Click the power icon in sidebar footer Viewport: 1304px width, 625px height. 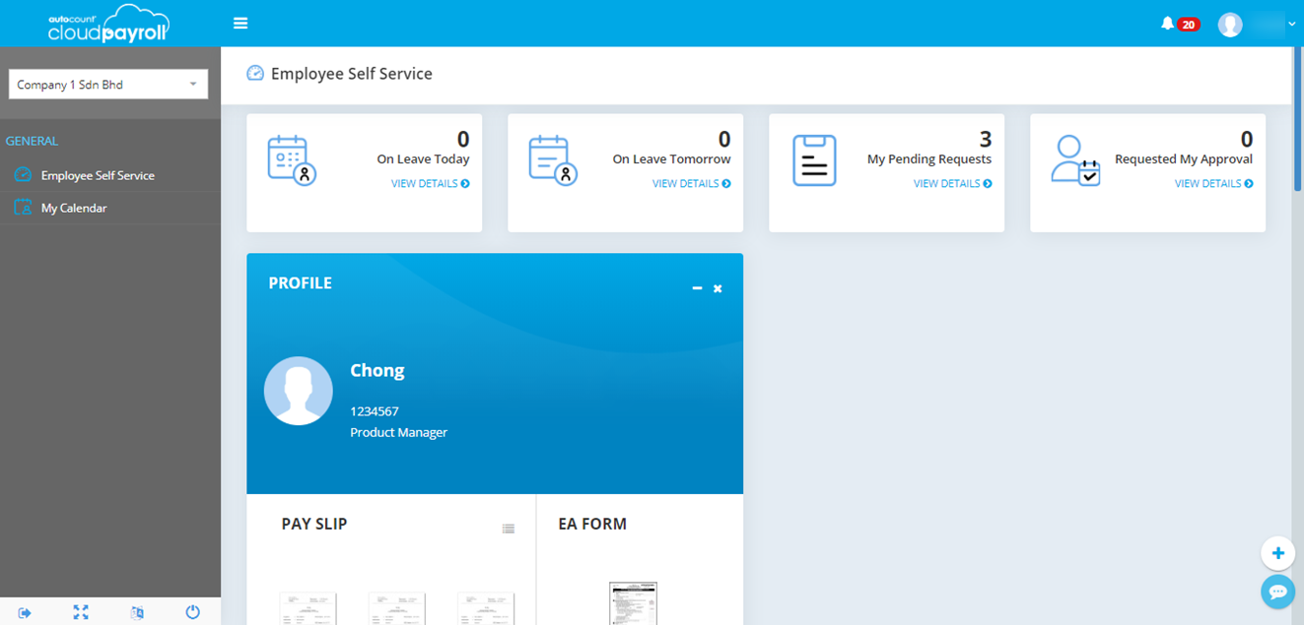coord(193,612)
